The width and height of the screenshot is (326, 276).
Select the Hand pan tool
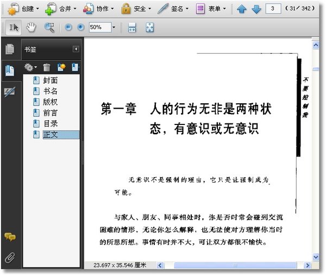point(31,27)
